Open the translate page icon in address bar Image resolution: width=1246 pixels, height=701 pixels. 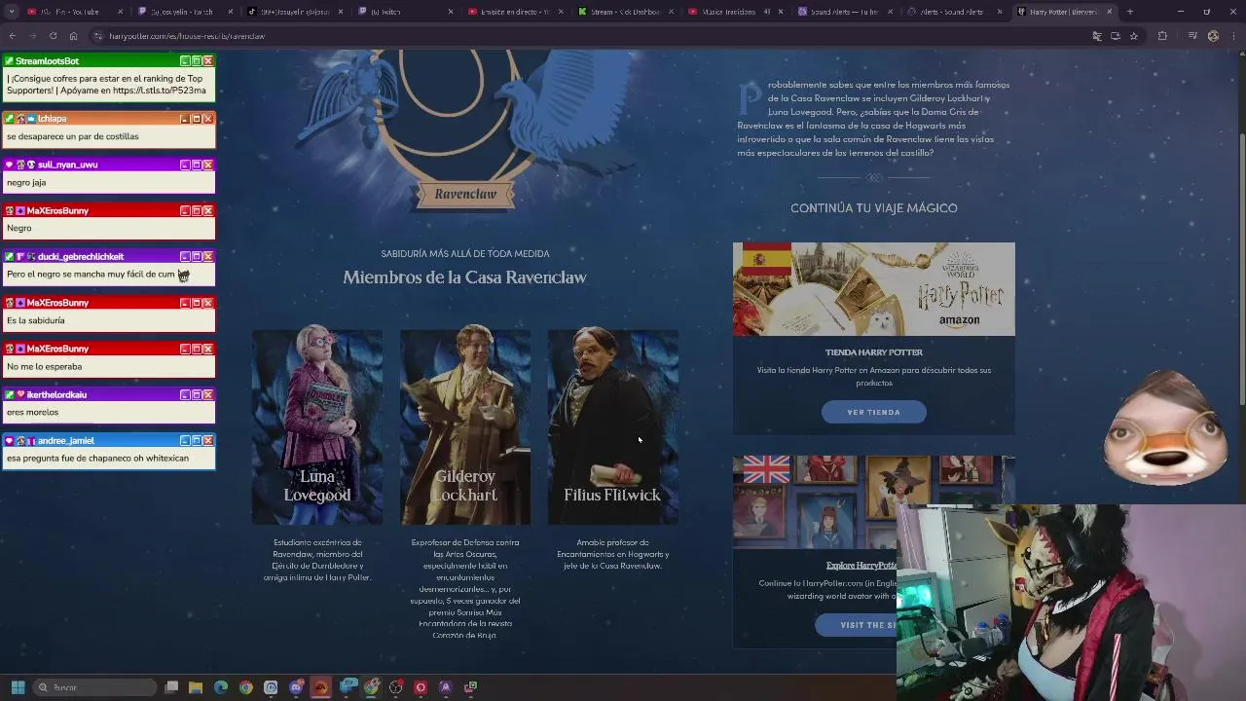click(x=1097, y=36)
